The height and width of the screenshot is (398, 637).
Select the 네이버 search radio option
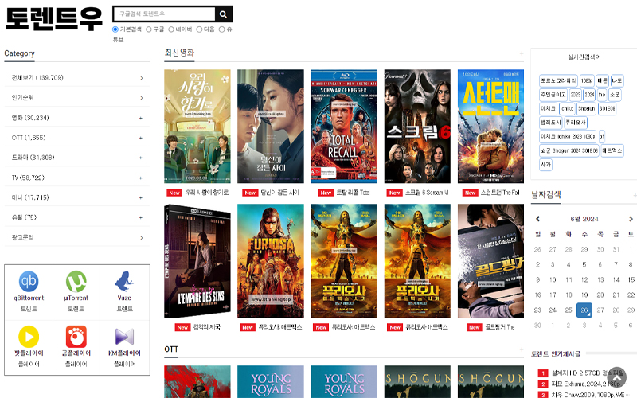(x=171, y=29)
